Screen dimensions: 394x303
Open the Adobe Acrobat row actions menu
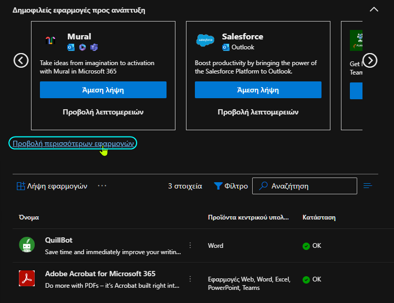click(x=190, y=279)
